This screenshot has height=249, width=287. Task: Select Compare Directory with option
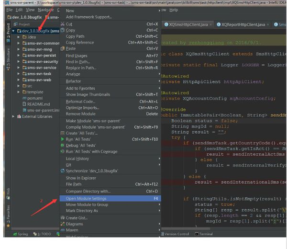[x=110, y=191]
